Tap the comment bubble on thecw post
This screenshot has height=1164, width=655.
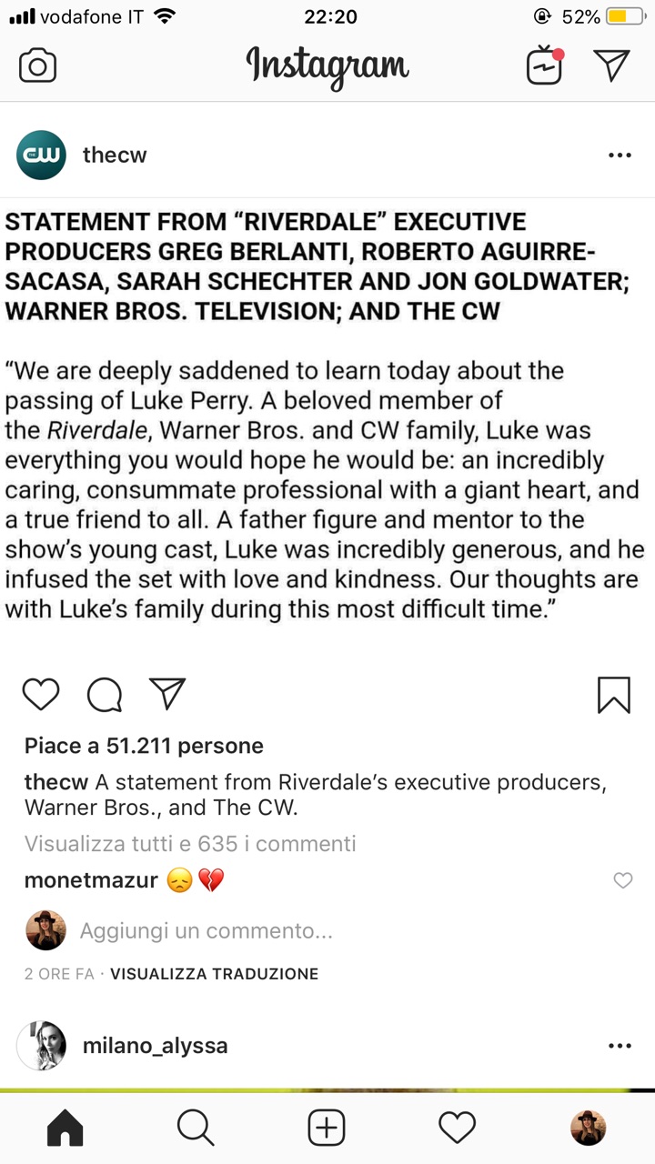[x=105, y=696]
